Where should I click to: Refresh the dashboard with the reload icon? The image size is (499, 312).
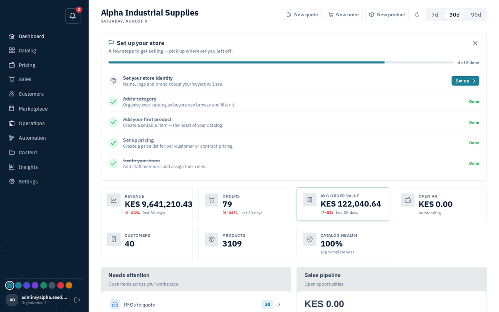417,15
